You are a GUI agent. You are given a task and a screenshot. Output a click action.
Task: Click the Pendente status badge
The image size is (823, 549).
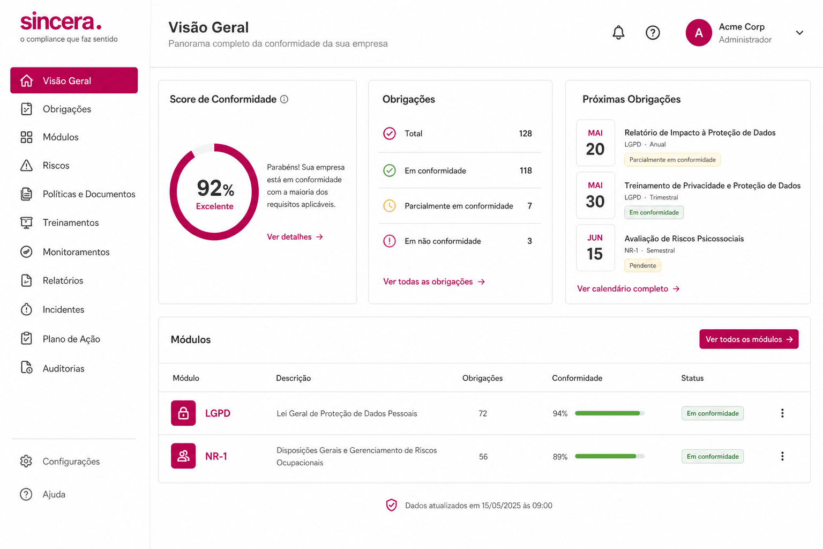[642, 265]
